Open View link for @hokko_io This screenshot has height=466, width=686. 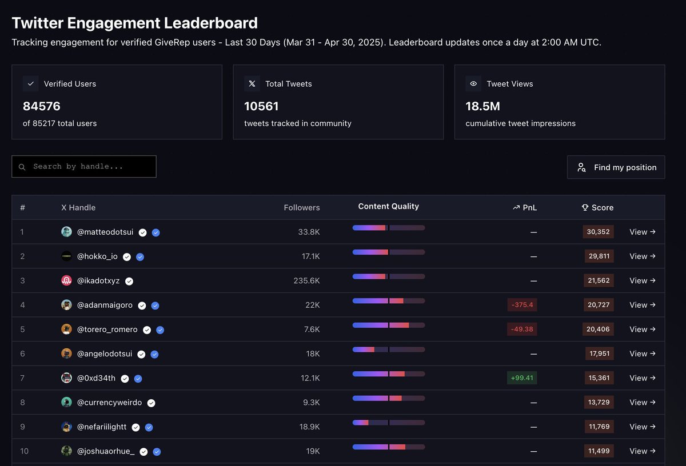642,256
